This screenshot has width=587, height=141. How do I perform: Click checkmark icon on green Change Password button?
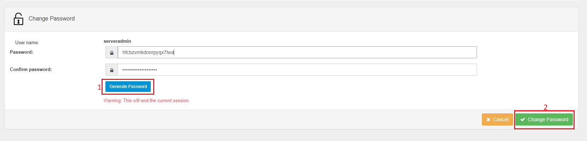(x=523, y=120)
